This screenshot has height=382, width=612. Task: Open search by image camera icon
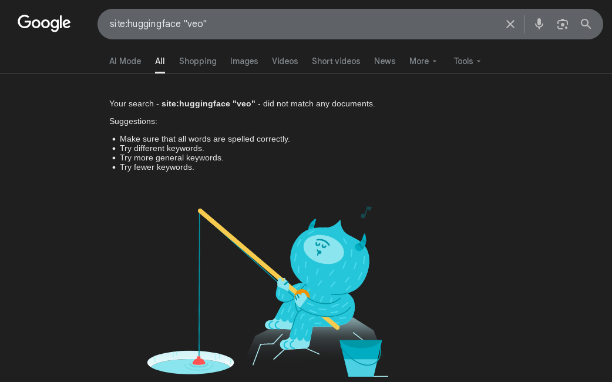pyautogui.click(x=563, y=24)
